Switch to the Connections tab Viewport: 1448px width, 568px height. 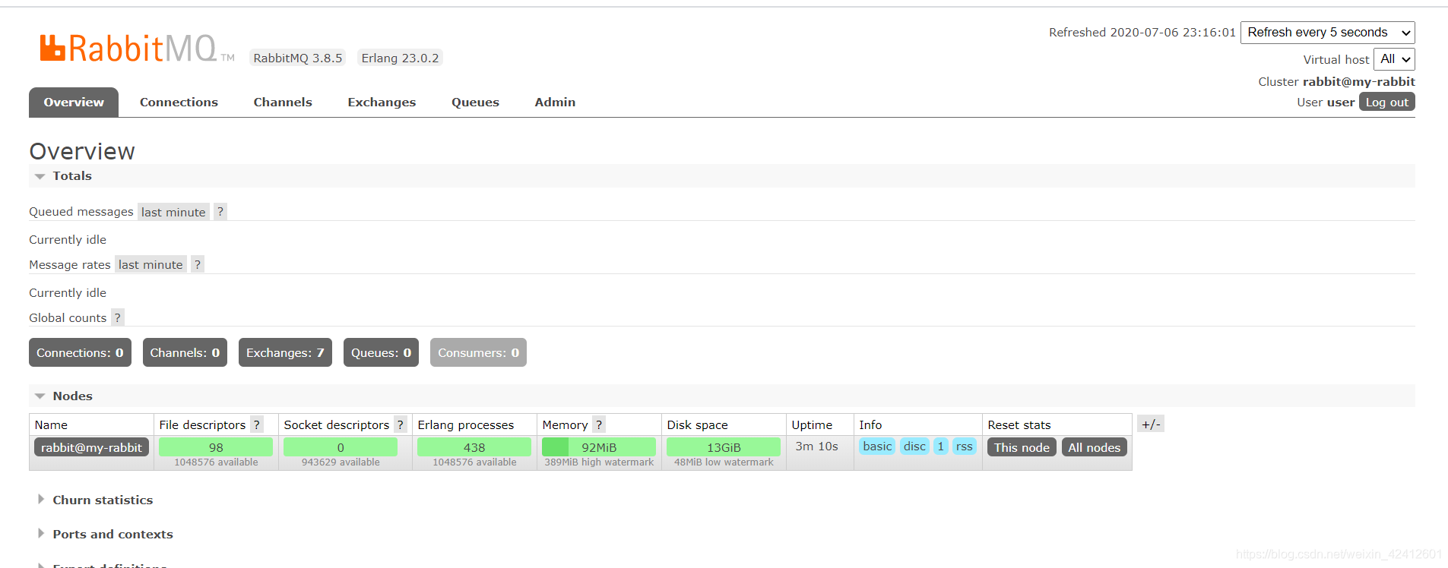tap(179, 103)
